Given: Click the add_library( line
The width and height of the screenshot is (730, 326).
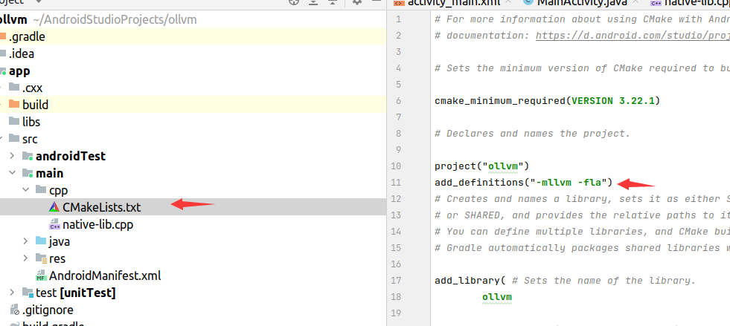Looking at the screenshot, I should tap(565, 280).
